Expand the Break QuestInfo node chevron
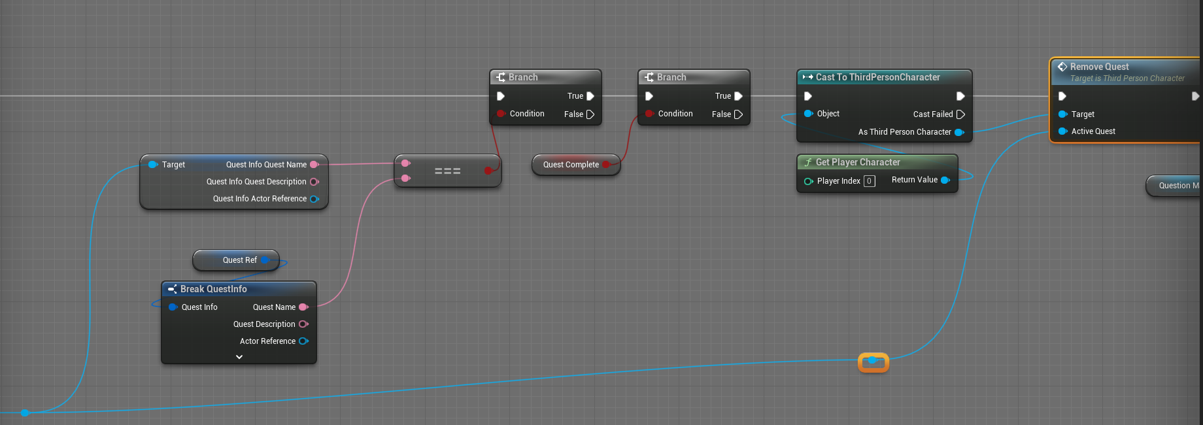The image size is (1203, 425). pos(239,357)
